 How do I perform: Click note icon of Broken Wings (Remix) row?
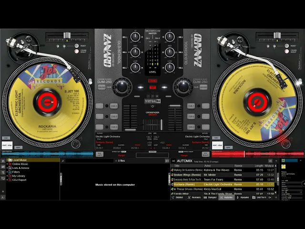(172, 175)
